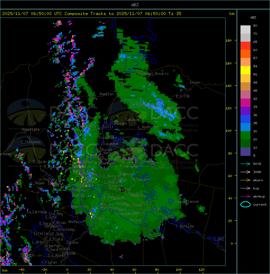Image resolution: width=270 pixels, height=274 pixels.
Task: Click the E_1-736 station label
Action: click(x=183, y=96)
